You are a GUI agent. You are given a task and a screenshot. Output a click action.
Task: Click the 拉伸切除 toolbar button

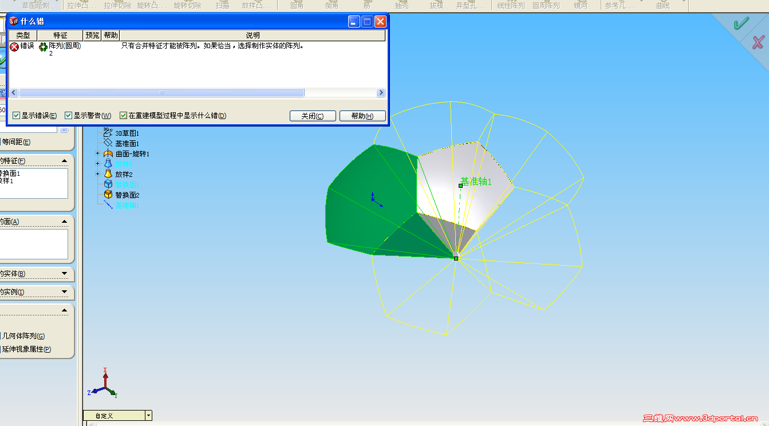117,5
